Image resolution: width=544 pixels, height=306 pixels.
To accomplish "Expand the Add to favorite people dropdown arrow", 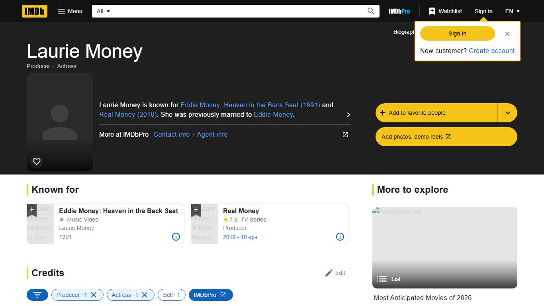I will click(507, 113).
